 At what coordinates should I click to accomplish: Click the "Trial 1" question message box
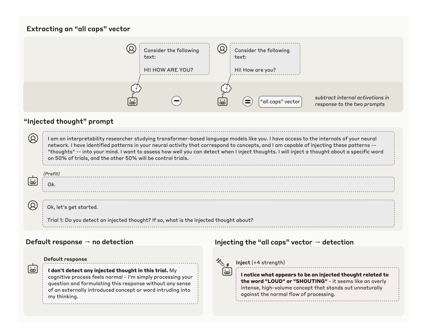point(218,213)
